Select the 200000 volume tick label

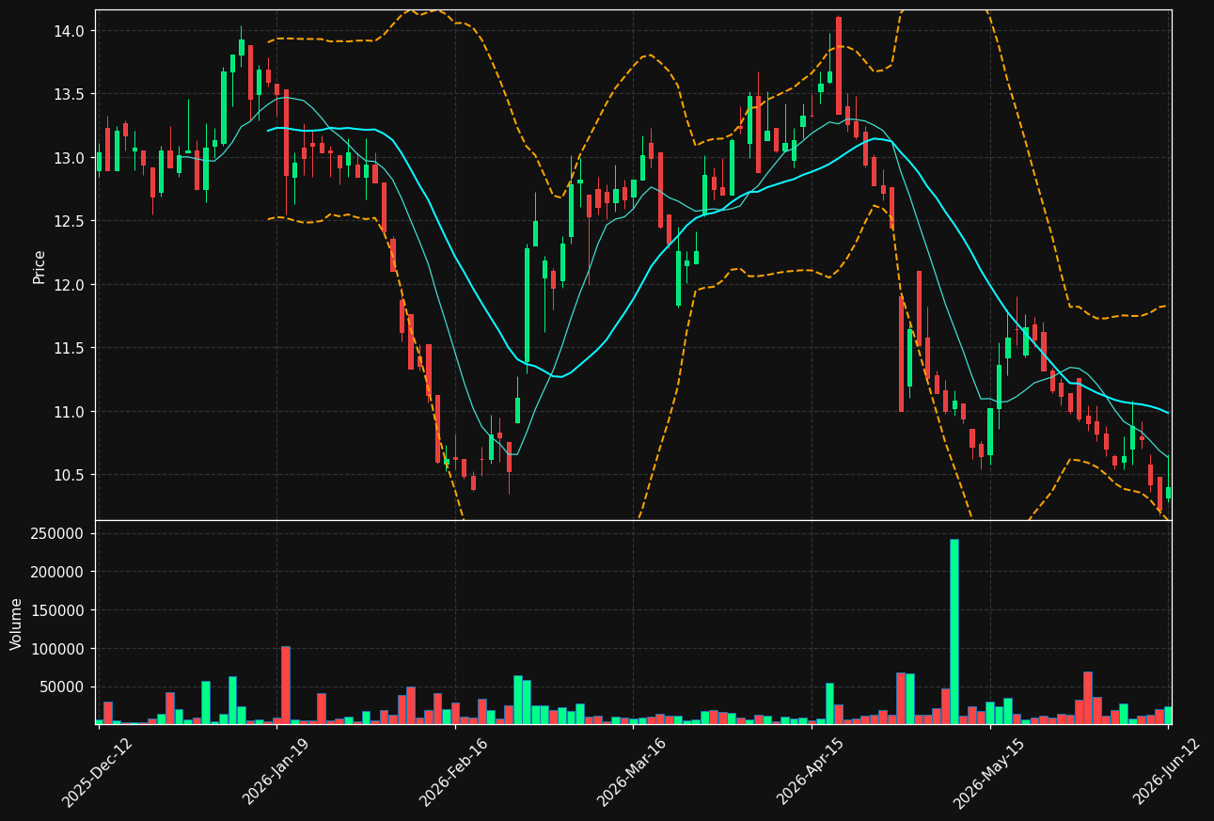point(58,572)
